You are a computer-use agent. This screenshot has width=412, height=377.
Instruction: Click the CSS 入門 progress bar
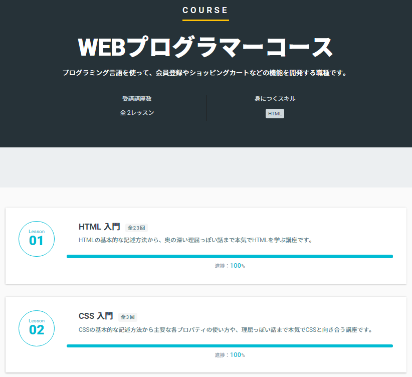(x=230, y=346)
